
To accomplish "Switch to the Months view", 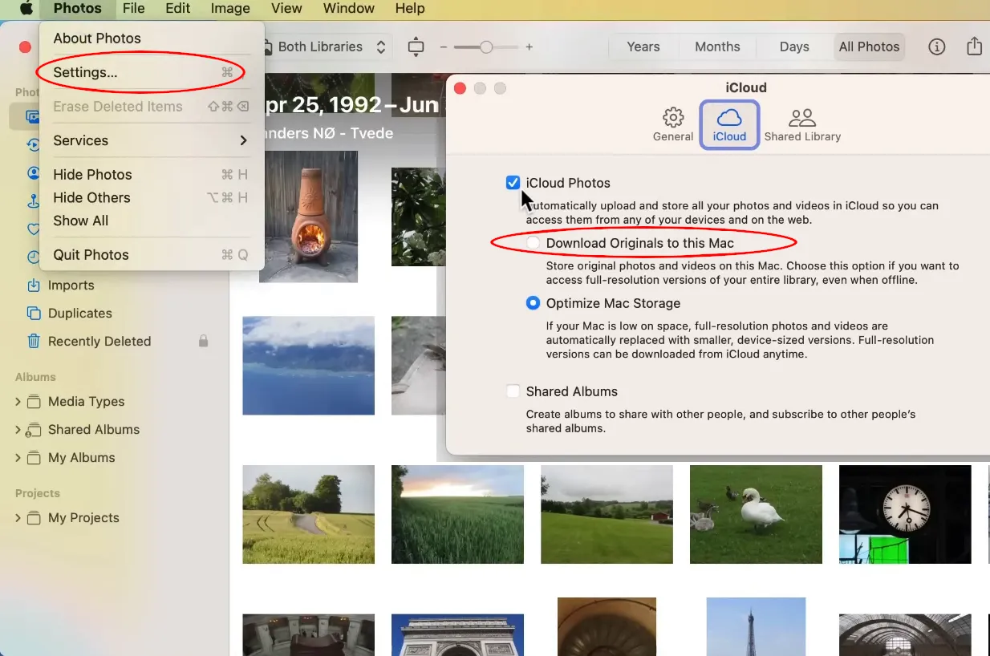I will click(x=716, y=47).
